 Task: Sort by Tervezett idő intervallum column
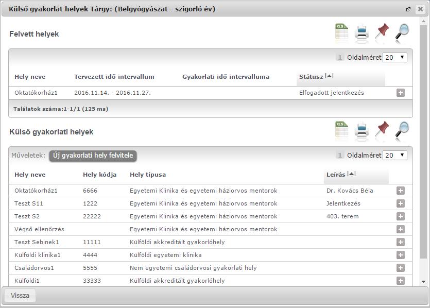coord(114,77)
